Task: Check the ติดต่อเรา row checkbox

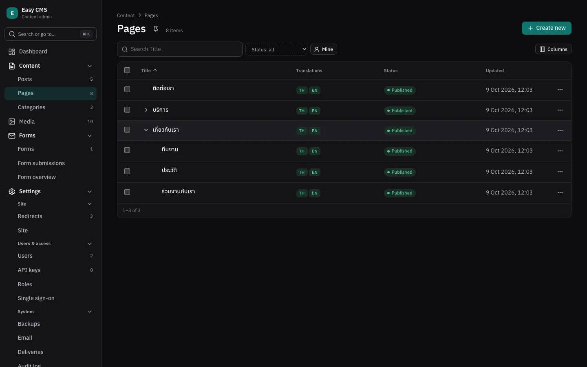Action: (x=127, y=89)
